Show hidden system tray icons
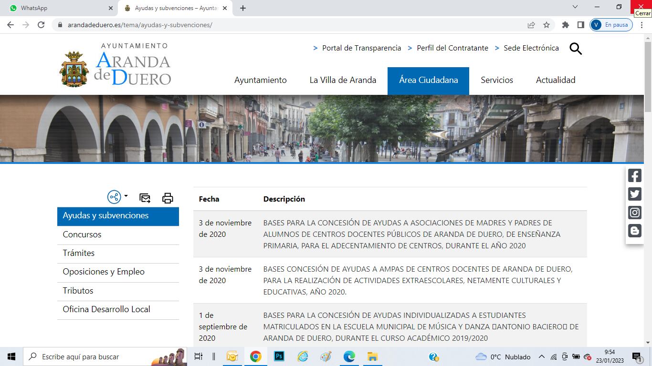The width and height of the screenshot is (652, 366). click(541, 356)
